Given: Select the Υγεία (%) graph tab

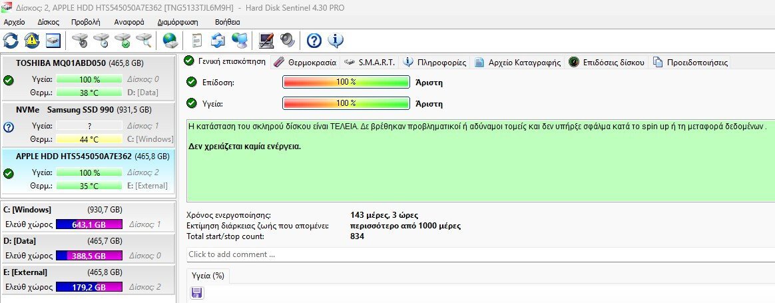Looking at the screenshot, I should pyautogui.click(x=208, y=276).
